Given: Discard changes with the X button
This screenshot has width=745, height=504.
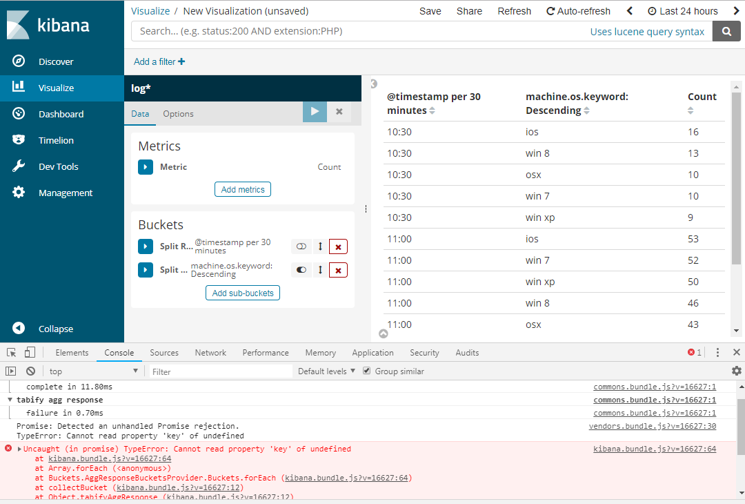Looking at the screenshot, I should 339,111.
